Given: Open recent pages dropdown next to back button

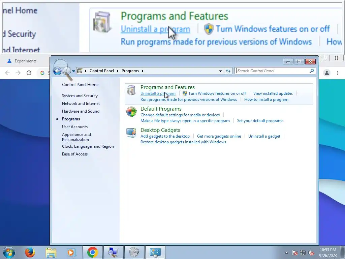Looking at the screenshot, I should [x=73, y=71].
